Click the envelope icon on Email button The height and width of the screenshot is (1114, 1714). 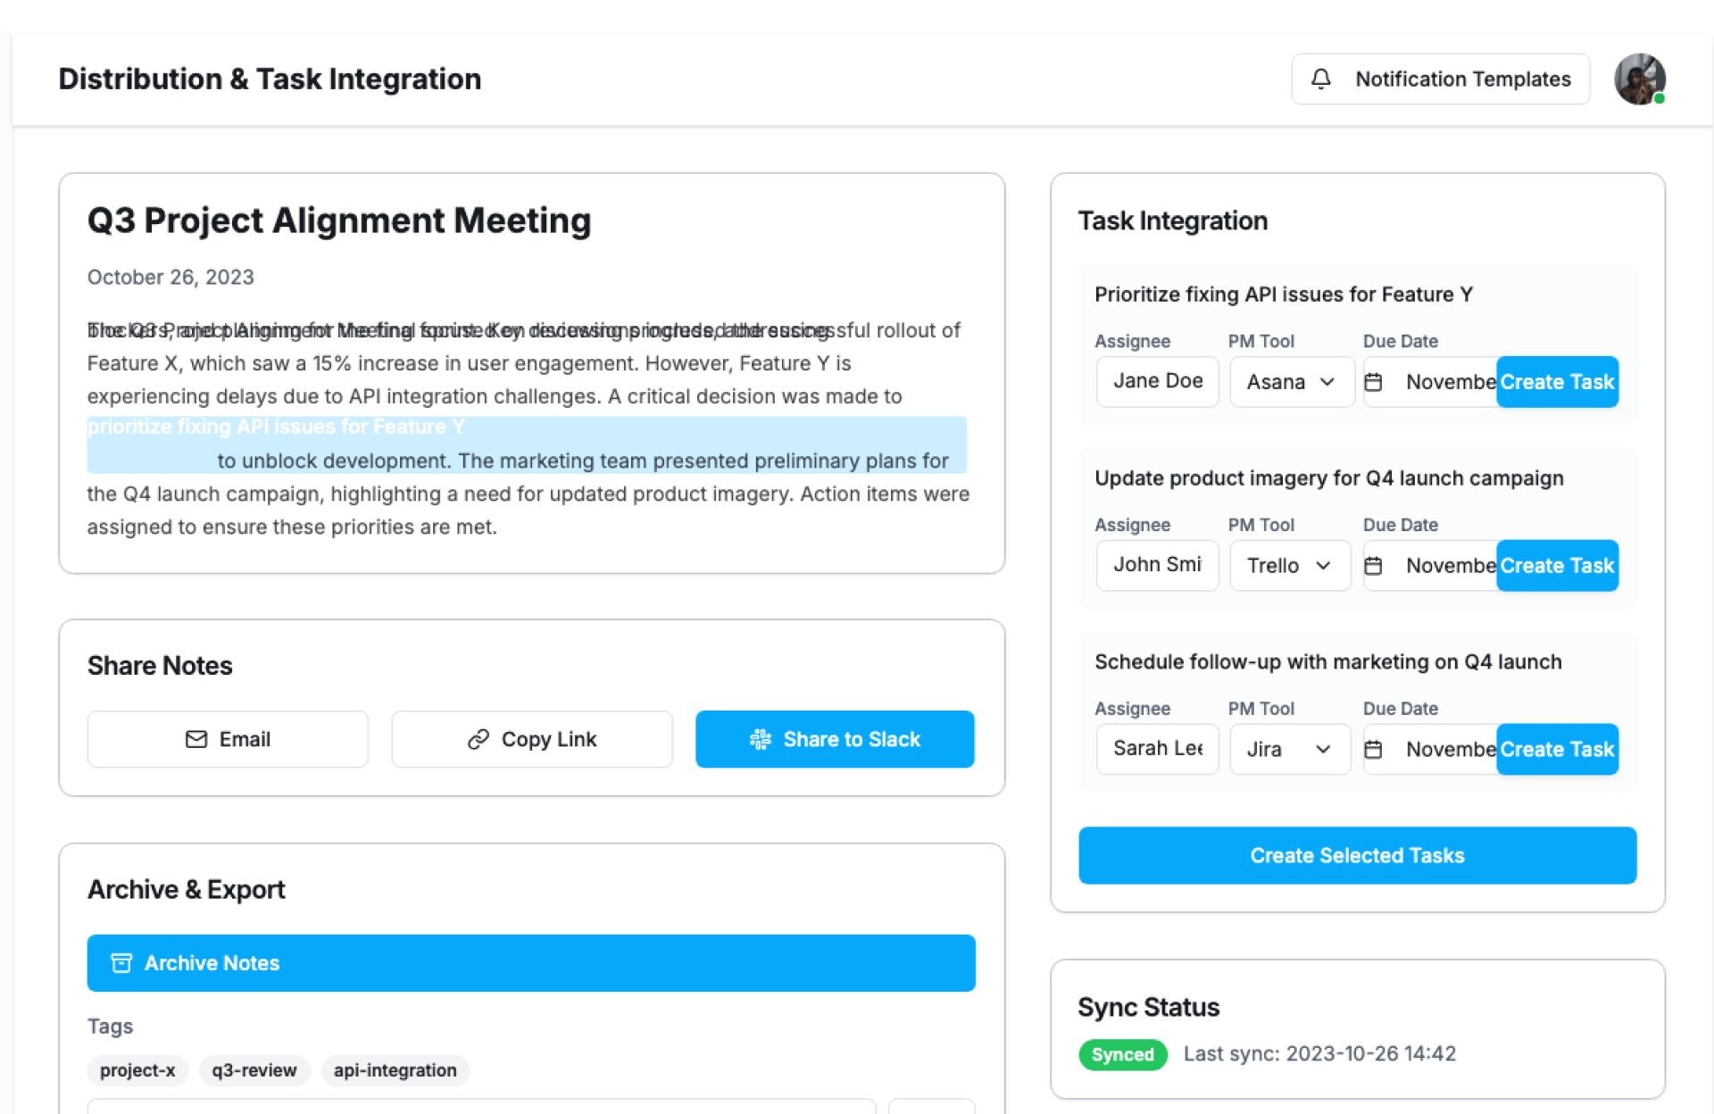click(196, 739)
